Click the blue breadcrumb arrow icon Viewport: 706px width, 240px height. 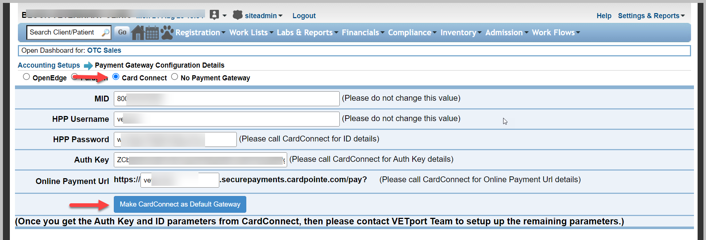pos(88,65)
